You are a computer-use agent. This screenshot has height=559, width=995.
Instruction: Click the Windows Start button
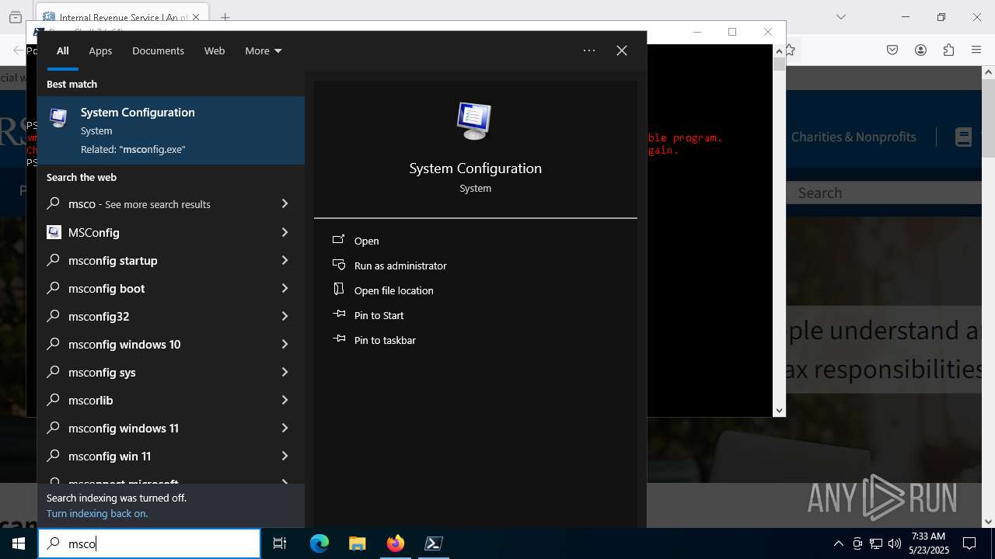[19, 543]
